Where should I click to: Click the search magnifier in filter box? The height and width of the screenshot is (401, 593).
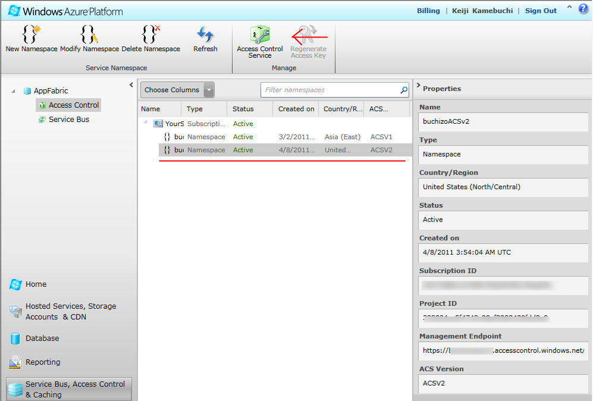(x=403, y=90)
